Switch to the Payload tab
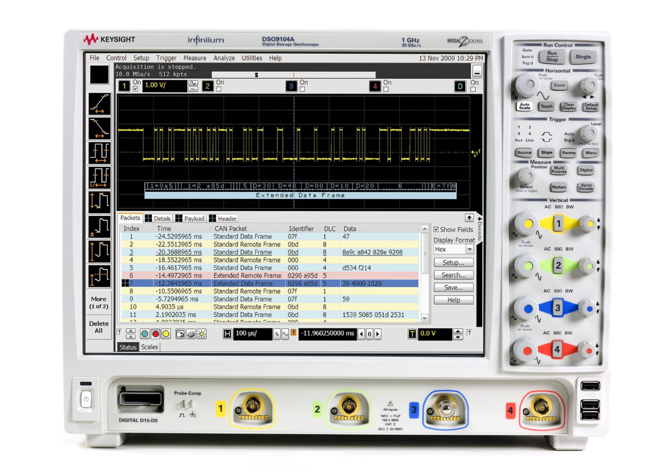Image resolution: width=656 pixels, height=472 pixels. click(x=190, y=218)
